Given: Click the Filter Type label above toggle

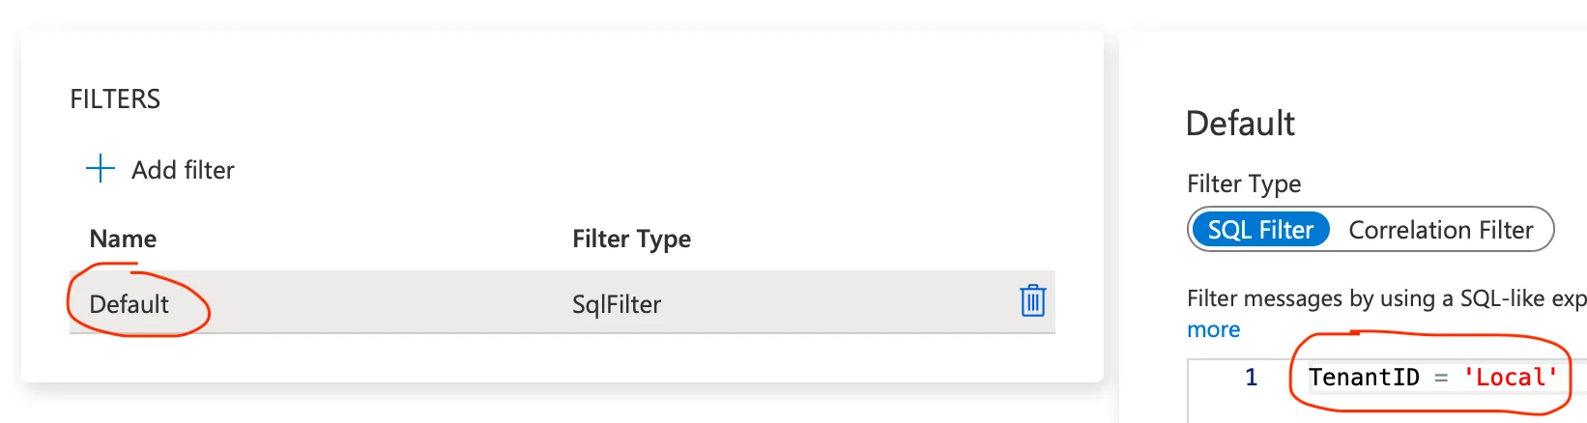Looking at the screenshot, I should click(1244, 183).
